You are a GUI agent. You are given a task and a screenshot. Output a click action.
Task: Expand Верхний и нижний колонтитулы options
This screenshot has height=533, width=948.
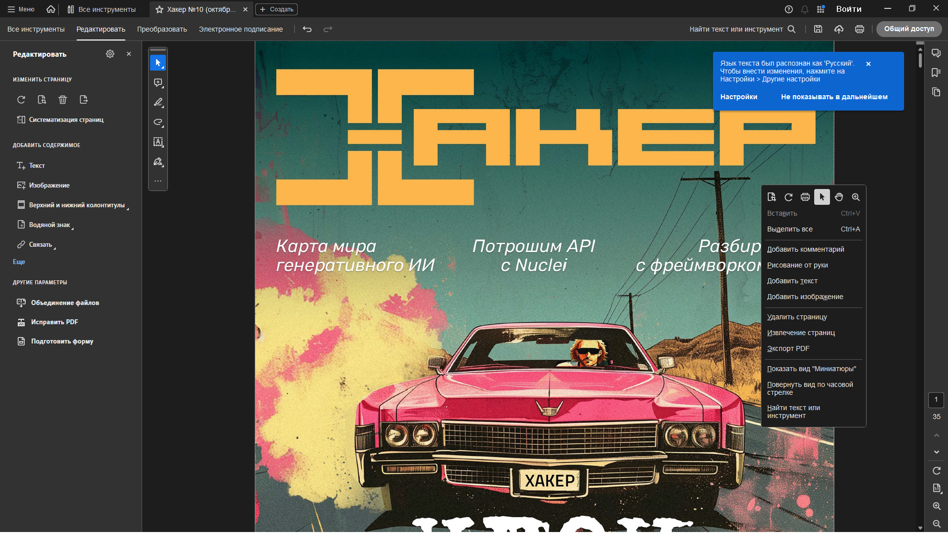click(x=127, y=209)
